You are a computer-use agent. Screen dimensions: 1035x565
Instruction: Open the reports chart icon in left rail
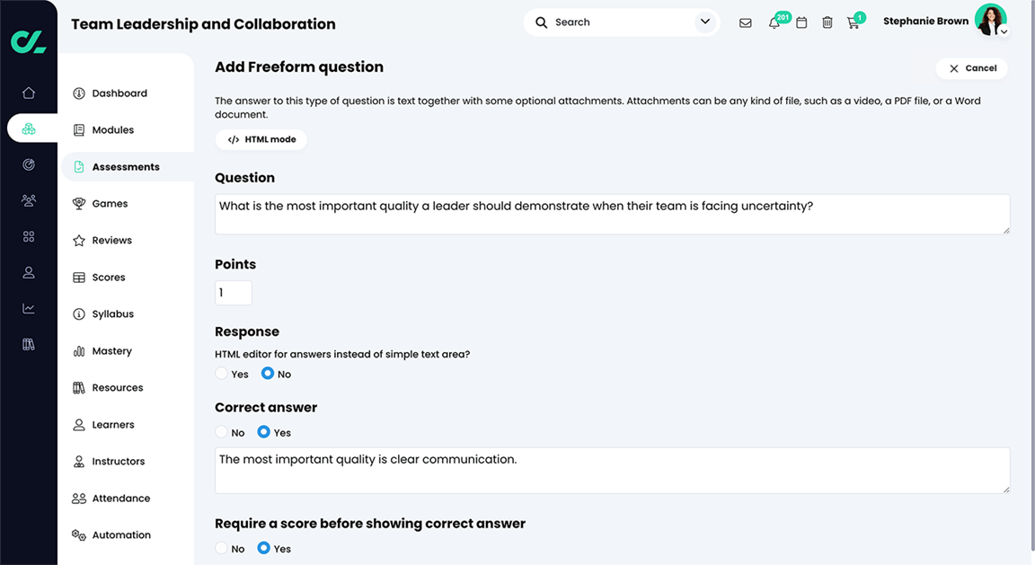pyautogui.click(x=29, y=308)
